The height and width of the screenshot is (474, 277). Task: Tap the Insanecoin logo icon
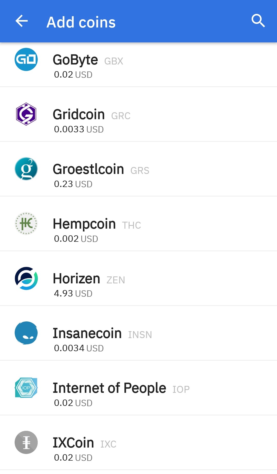point(26,333)
